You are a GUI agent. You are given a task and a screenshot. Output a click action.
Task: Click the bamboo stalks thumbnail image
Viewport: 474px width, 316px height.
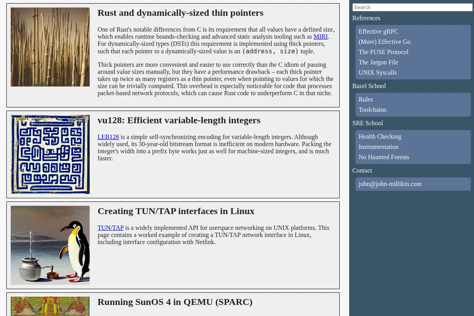[x=50, y=47]
